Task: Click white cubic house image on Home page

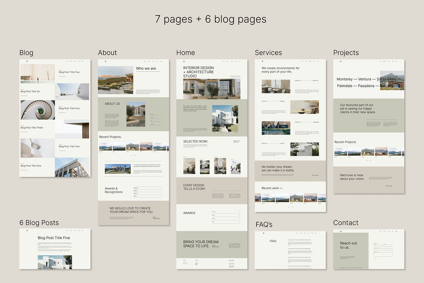Action: coord(225,119)
